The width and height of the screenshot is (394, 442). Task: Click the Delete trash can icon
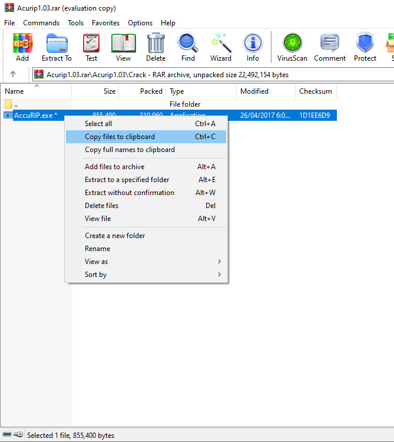tap(155, 43)
